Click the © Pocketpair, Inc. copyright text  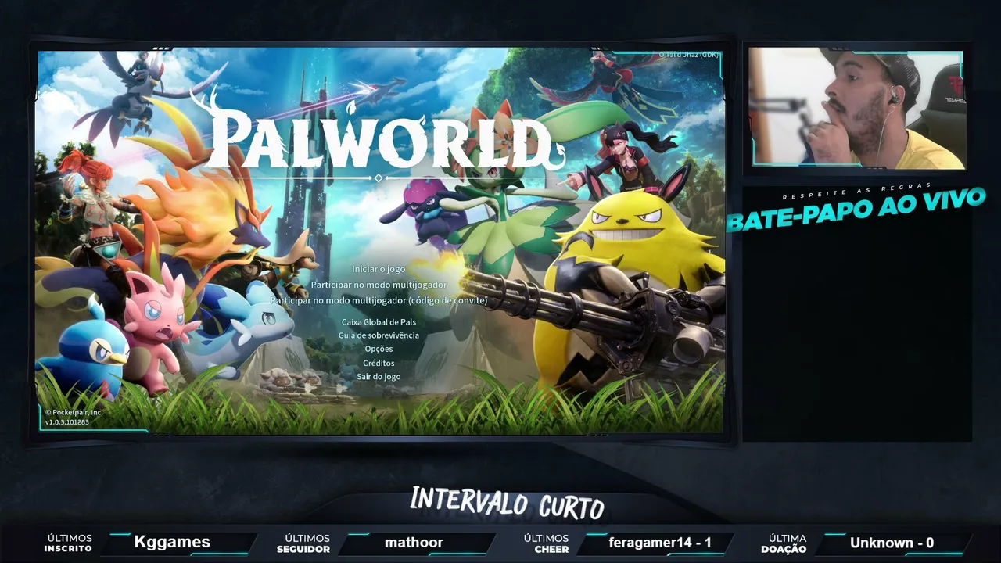74,412
